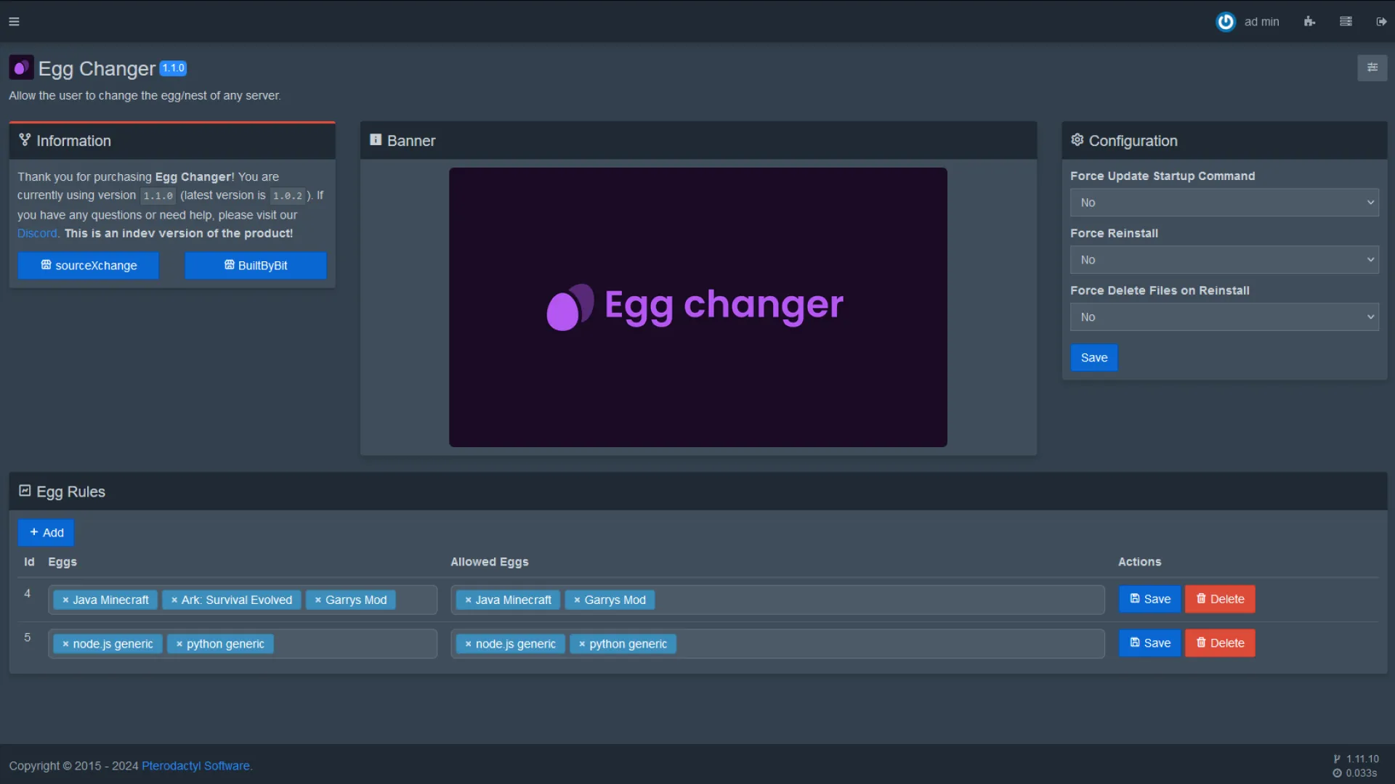Open the extension settings sliders icon

(x=1372, y=68)
